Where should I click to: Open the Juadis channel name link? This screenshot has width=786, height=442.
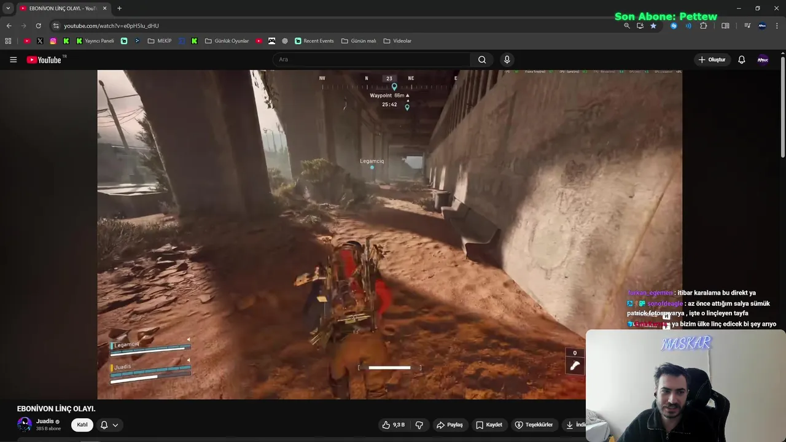(x=45, y=421)
